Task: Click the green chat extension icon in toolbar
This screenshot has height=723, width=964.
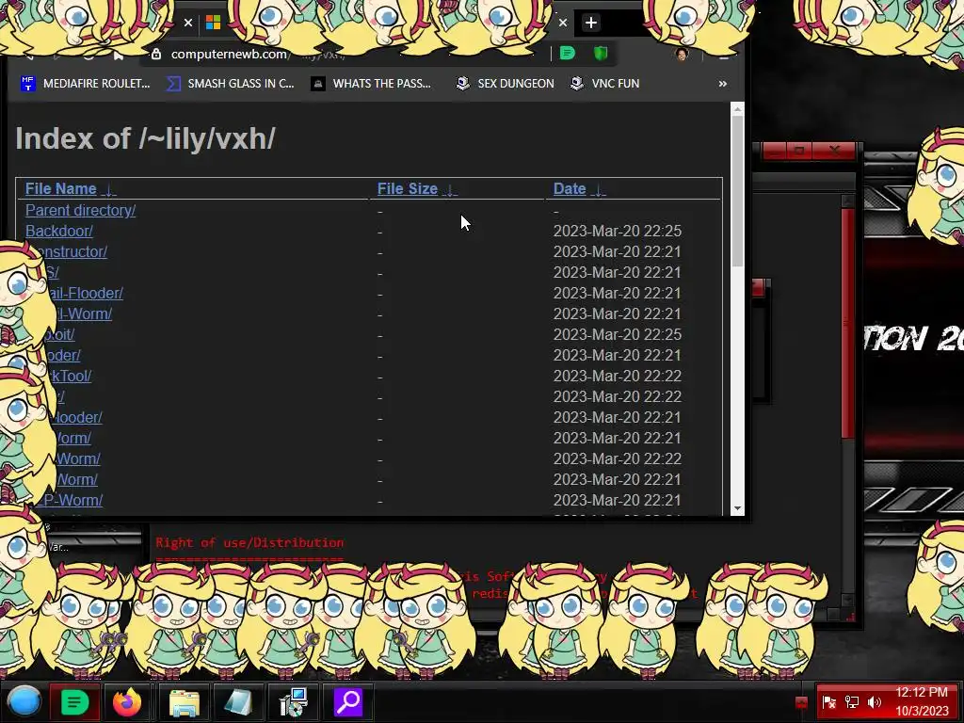Action: 568,54
